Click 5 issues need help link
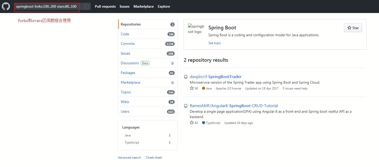This screenshot has width=379, height=167. [x=295, y=88]
